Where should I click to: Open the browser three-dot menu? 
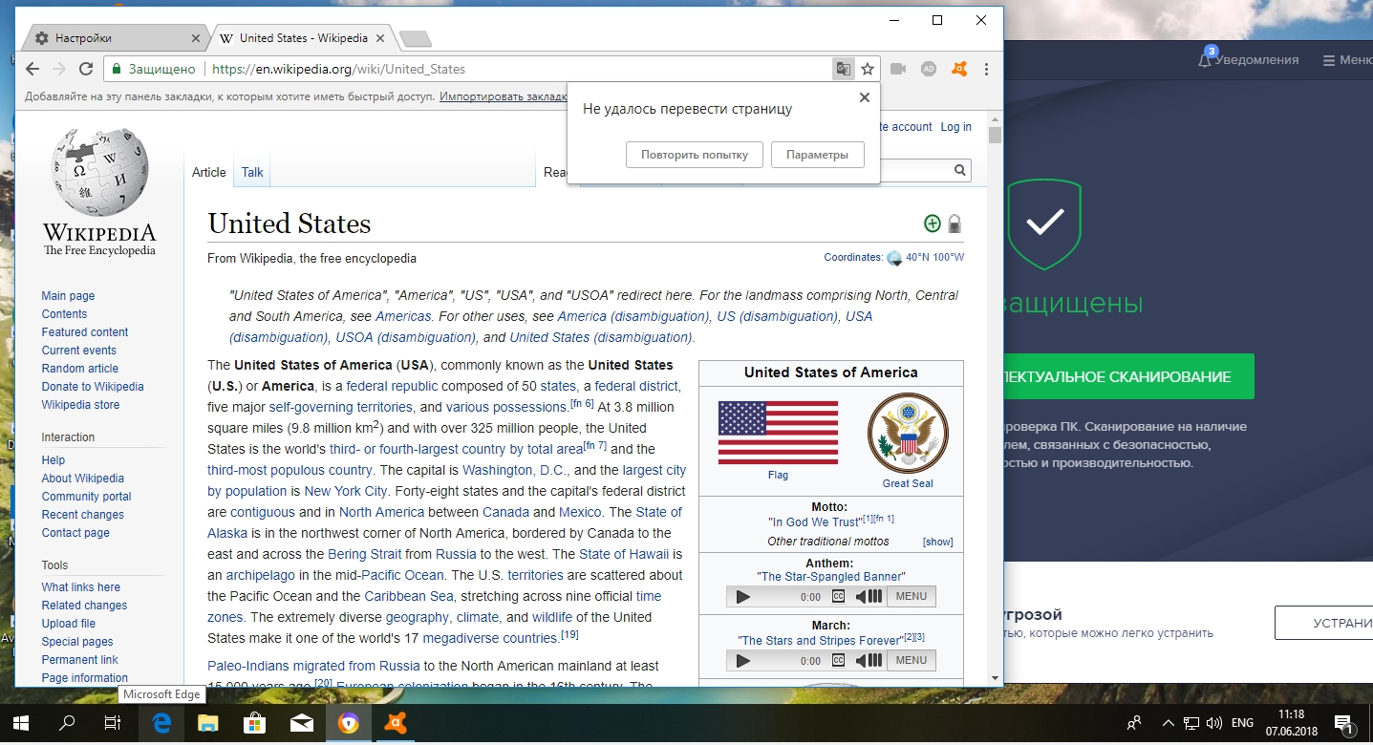pyautogui.click(x=987, y=69)
